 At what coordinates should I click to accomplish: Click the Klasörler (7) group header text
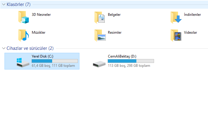19,4
